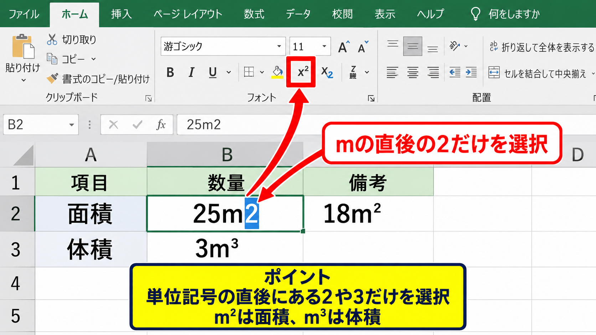Switch to the 挿入 tab

122,14
